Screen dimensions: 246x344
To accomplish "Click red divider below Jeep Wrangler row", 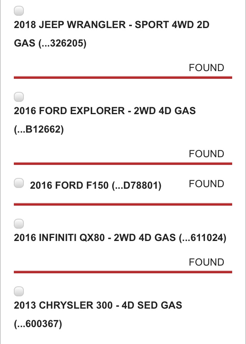I will pos(123,77).
